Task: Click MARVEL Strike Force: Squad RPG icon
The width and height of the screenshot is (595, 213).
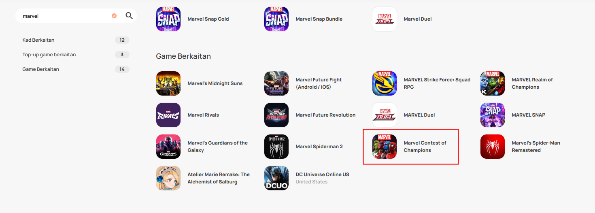Action: coord(385,83)
